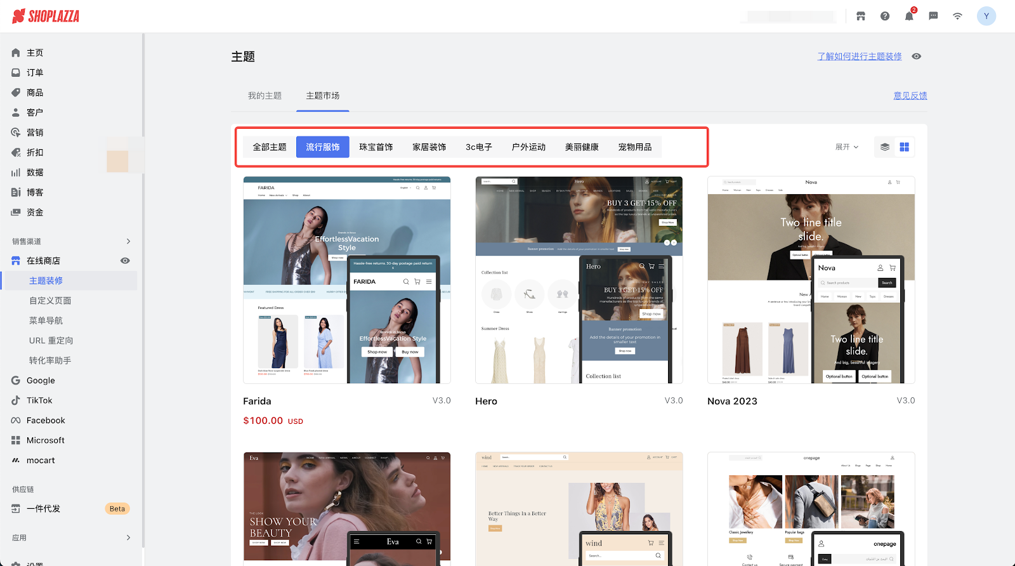Switch to 我的主题 tab

tap(265, 96)
